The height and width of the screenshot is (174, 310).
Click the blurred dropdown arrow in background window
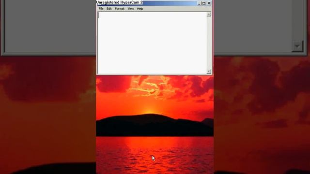point(297,46)
